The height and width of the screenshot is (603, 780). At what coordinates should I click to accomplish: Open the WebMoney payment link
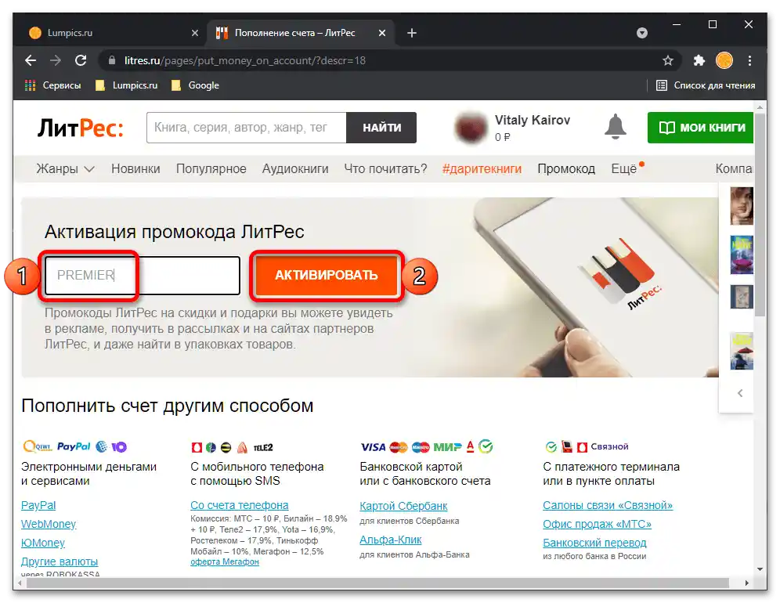click(x=49, y=525)
